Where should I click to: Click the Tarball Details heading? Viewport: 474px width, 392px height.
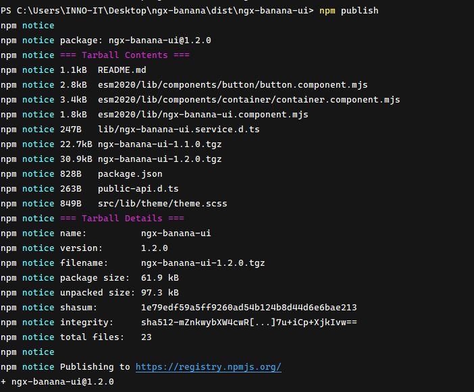tap(122, 219)
